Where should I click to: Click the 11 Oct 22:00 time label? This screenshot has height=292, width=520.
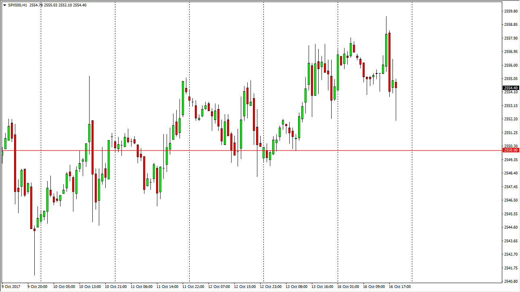pyautogui.click(x=193, y=287)
